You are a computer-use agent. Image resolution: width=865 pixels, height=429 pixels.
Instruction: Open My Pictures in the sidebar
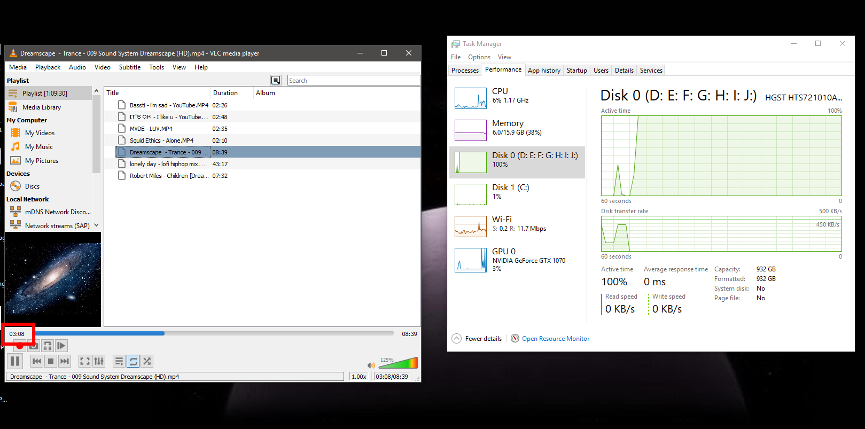[x=49, y=161]
